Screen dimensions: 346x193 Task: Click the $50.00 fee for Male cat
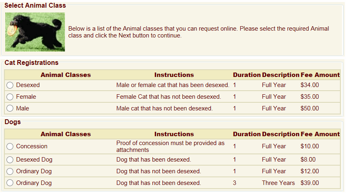[310, 108]
